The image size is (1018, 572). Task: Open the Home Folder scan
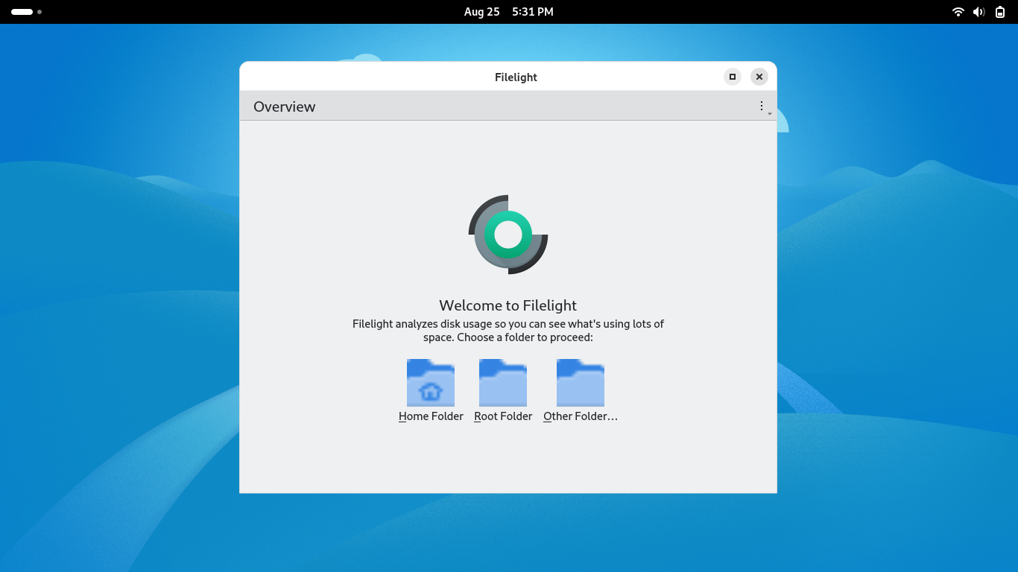431,392
